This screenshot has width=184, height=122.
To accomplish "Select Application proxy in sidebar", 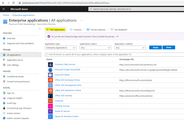I will (15, 60).
